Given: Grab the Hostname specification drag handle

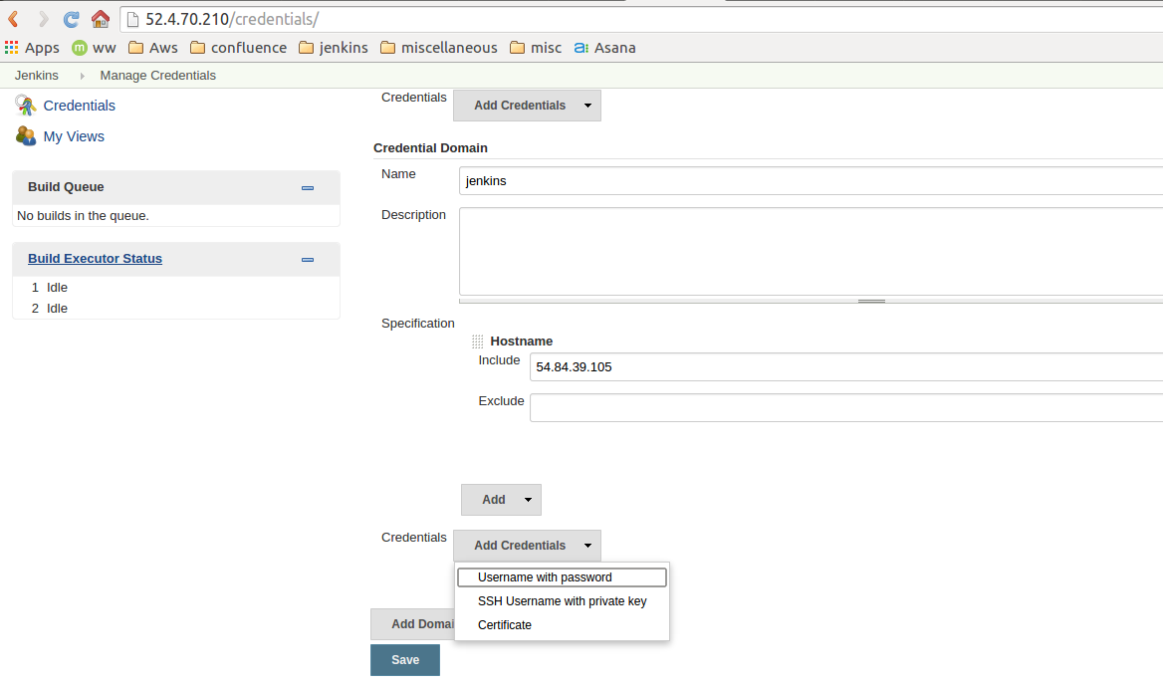Looking at the screenshot, I should click(x=478, y=342).
